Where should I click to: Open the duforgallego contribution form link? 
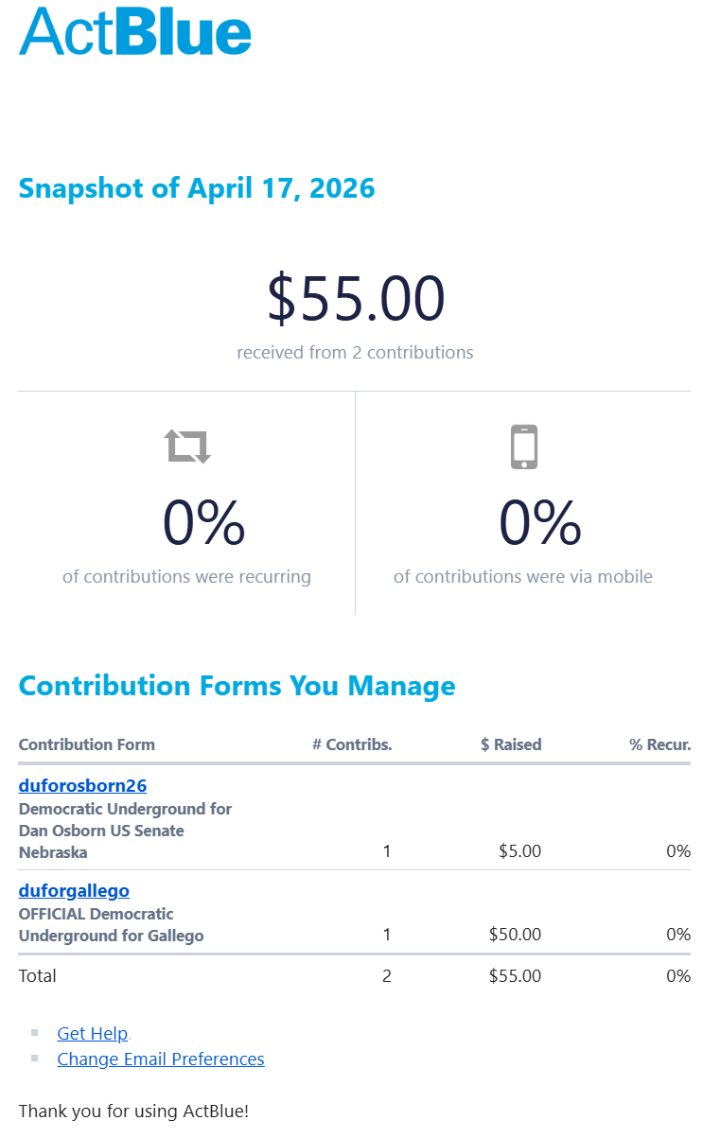(74, 890)
